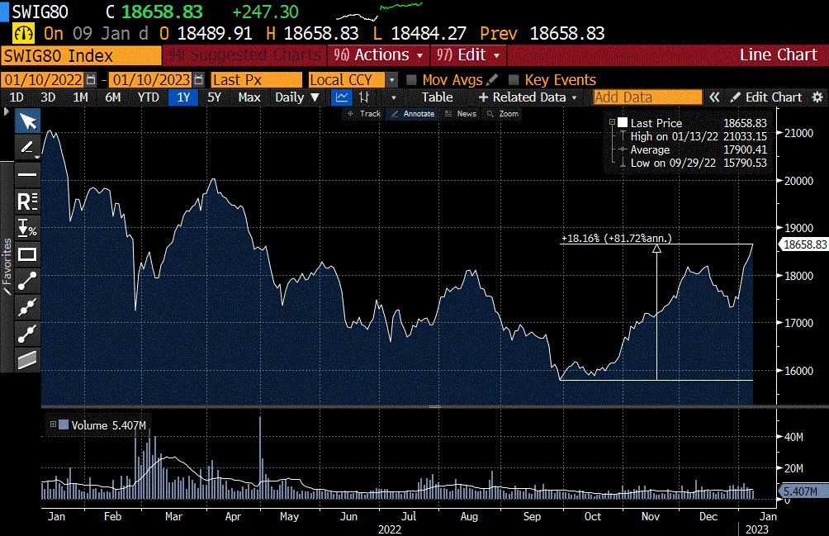Viewport: 829px width, 536px height.
Task: Click the Edit Chart button
Action: click(x=766, y=97)
